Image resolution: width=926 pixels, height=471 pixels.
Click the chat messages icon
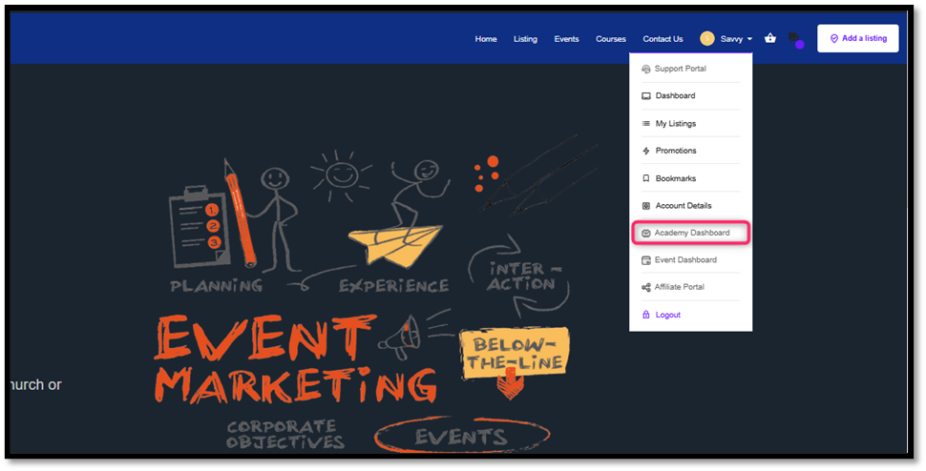coord(794,39)
